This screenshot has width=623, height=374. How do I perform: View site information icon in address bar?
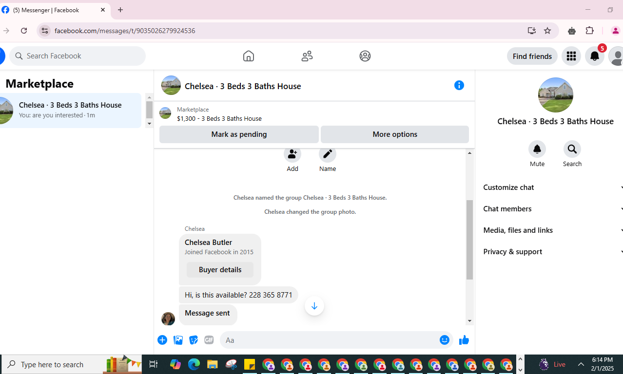(x=44, y=31)
